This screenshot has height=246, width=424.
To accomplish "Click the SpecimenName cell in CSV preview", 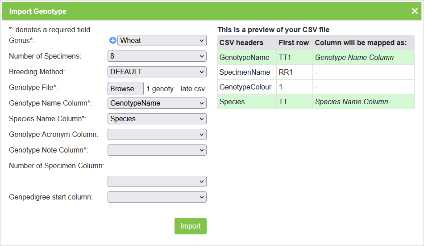I will click(x=245, y=72).
